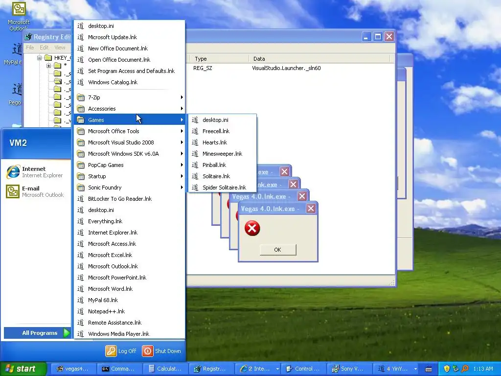The image size is (501, 376).
Task: Launch Freecell.lnk from Games
Action: 222,131
